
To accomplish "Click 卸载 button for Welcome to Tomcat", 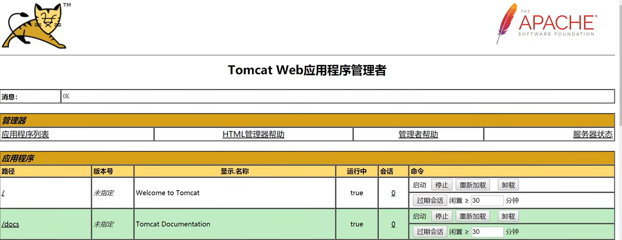I will (x=508, y=185).
